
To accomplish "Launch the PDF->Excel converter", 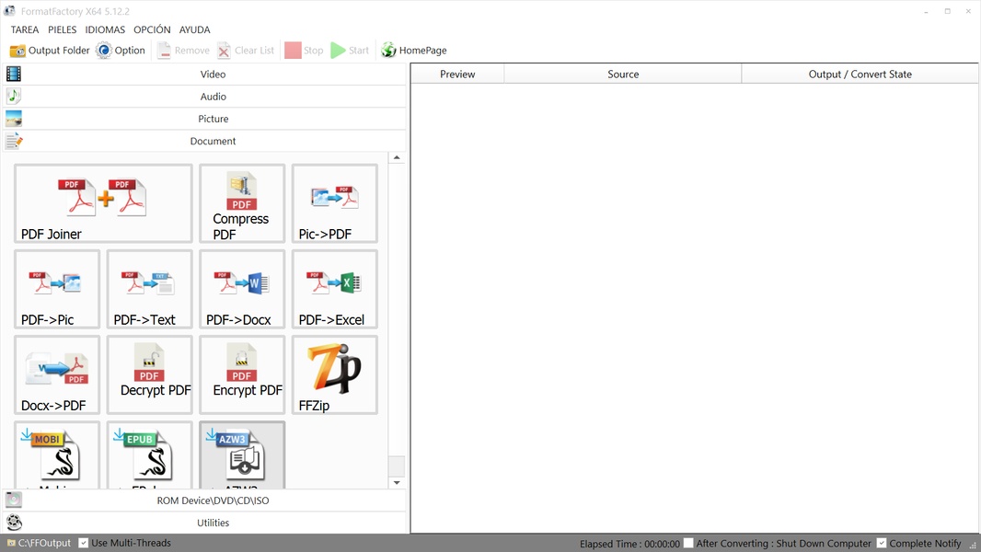I will click(x=334, y=289).
